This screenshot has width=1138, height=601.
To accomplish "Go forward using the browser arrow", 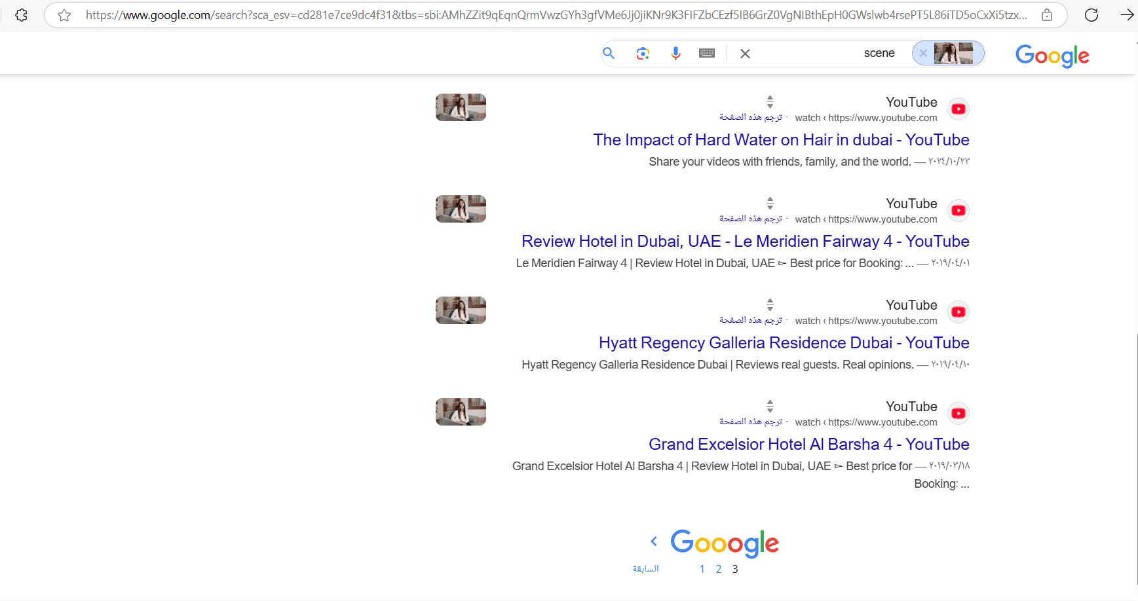I will (1127, 15).
